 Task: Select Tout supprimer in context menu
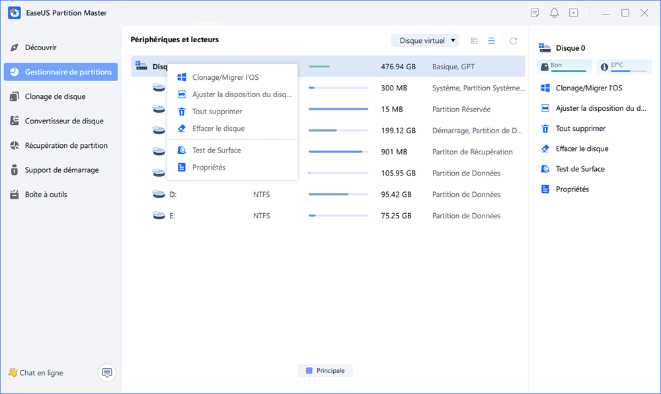(x=232, y=112)
